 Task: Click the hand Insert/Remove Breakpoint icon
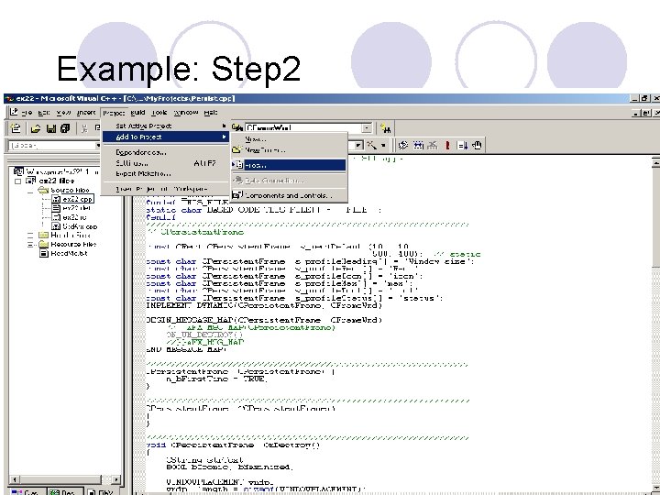tap(477, 145)
